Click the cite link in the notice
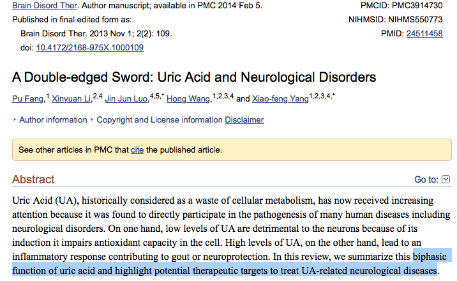Viewport: 457px width, 281px height. point(137,150)
